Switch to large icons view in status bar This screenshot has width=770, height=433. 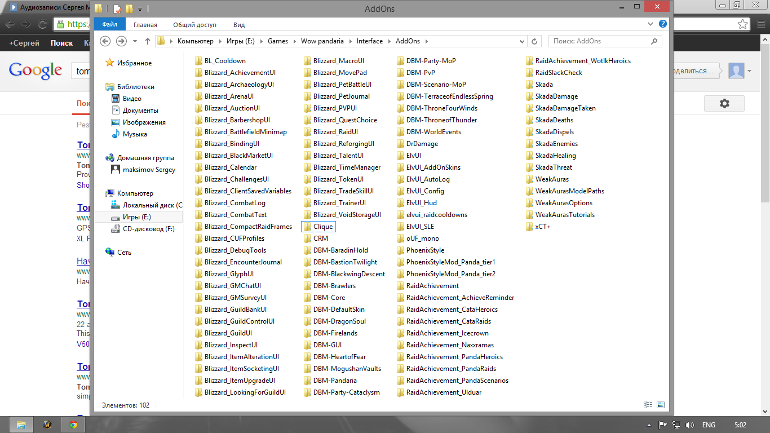coord(661,405)
